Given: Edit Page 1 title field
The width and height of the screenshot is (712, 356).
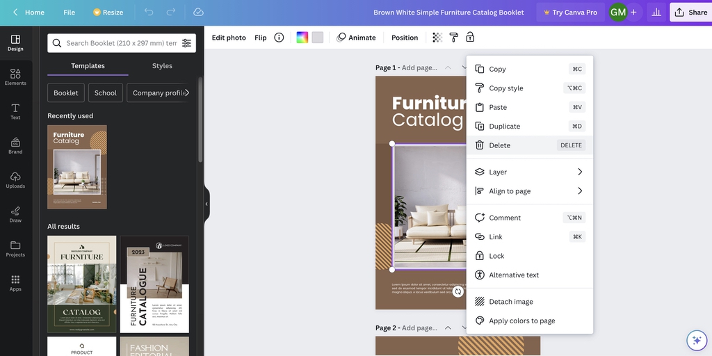Looking at the screenshot, I should click(x=419, y=67).
